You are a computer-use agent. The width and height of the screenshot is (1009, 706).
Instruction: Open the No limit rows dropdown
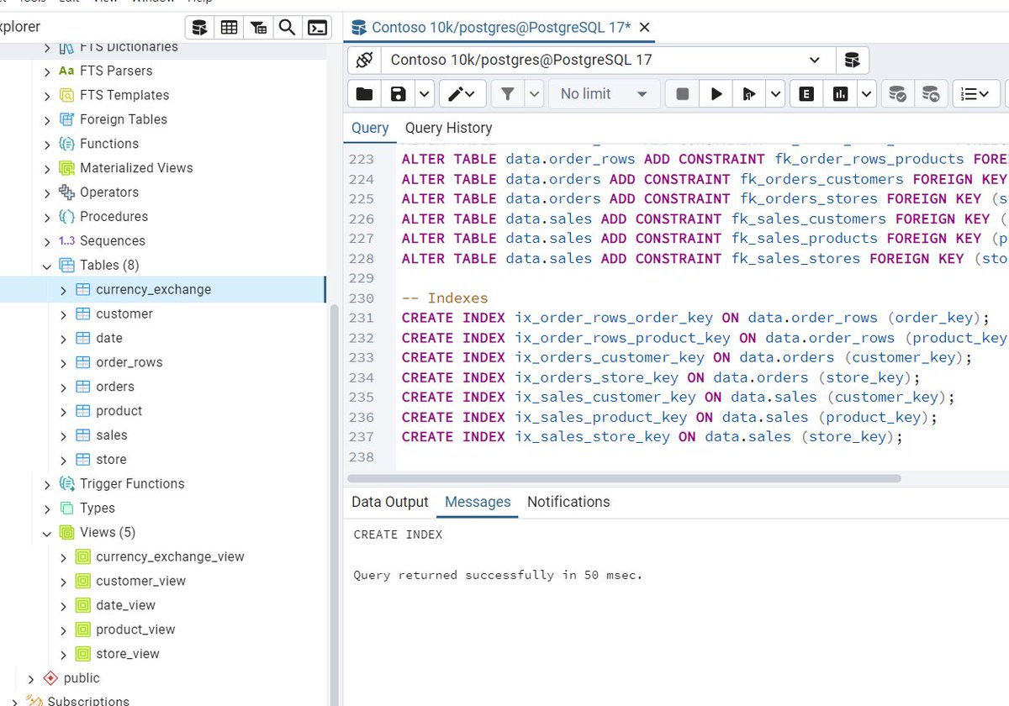[604, 93]
